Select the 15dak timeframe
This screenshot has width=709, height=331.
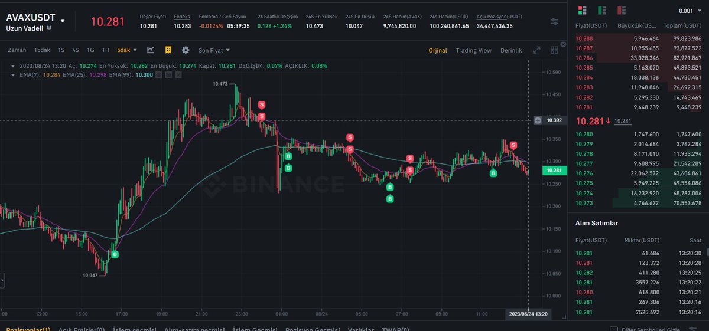tap(42, 51)
